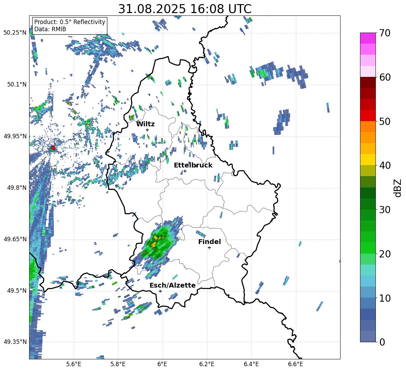Click the yellow colorbar swatch at 40
Viewport: 406px width, 371px height.
coord(368,160)
